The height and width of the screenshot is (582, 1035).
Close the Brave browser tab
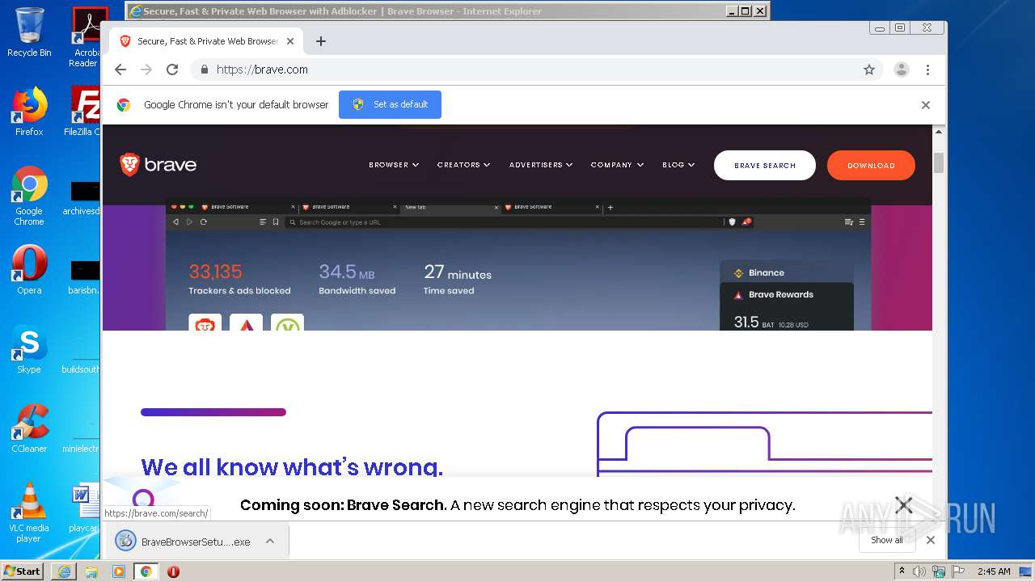pyautogui.click(x=290, y=41)
